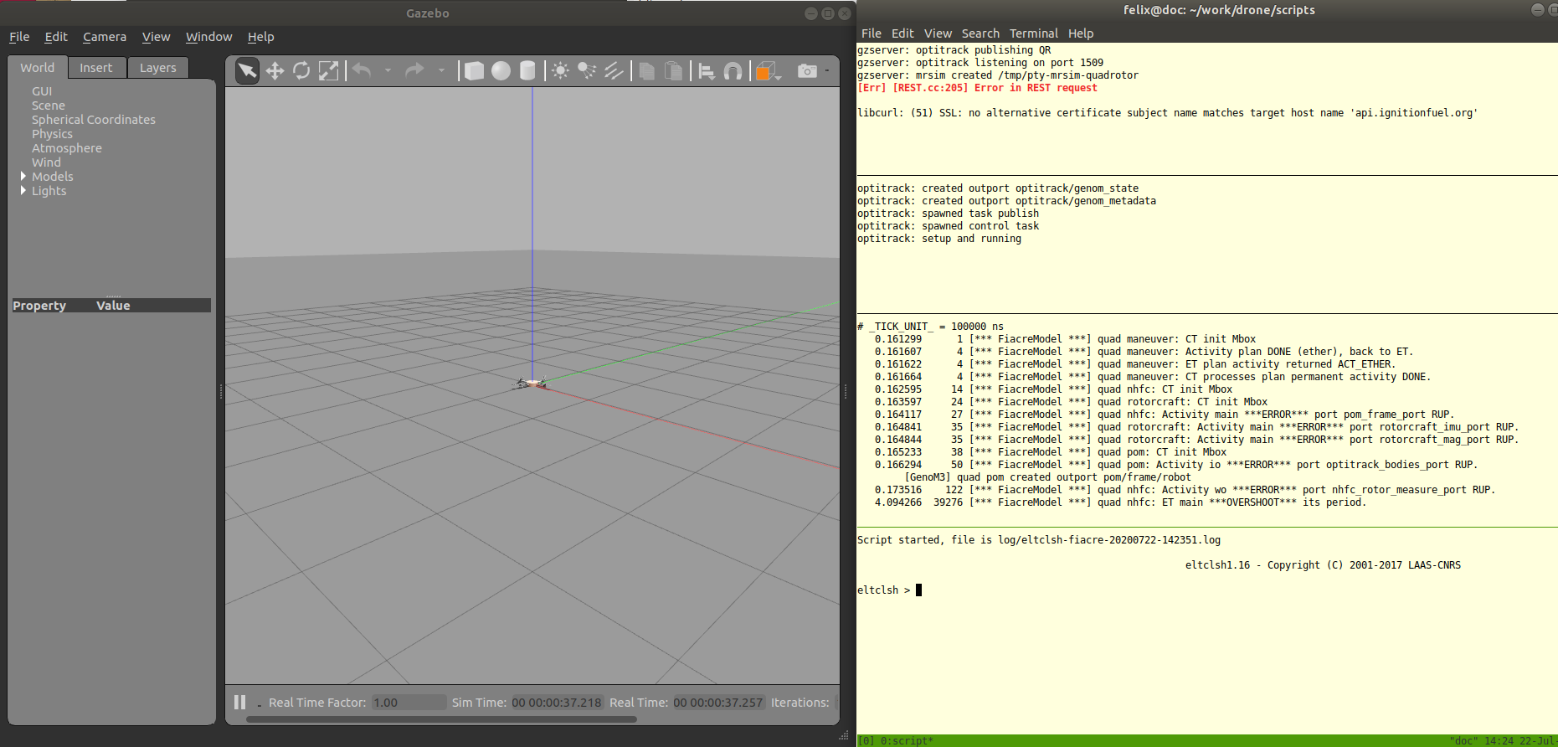Open terminal View menu
The height and width of the screenshot is (747, 1558).
click(x=938, y=33)
